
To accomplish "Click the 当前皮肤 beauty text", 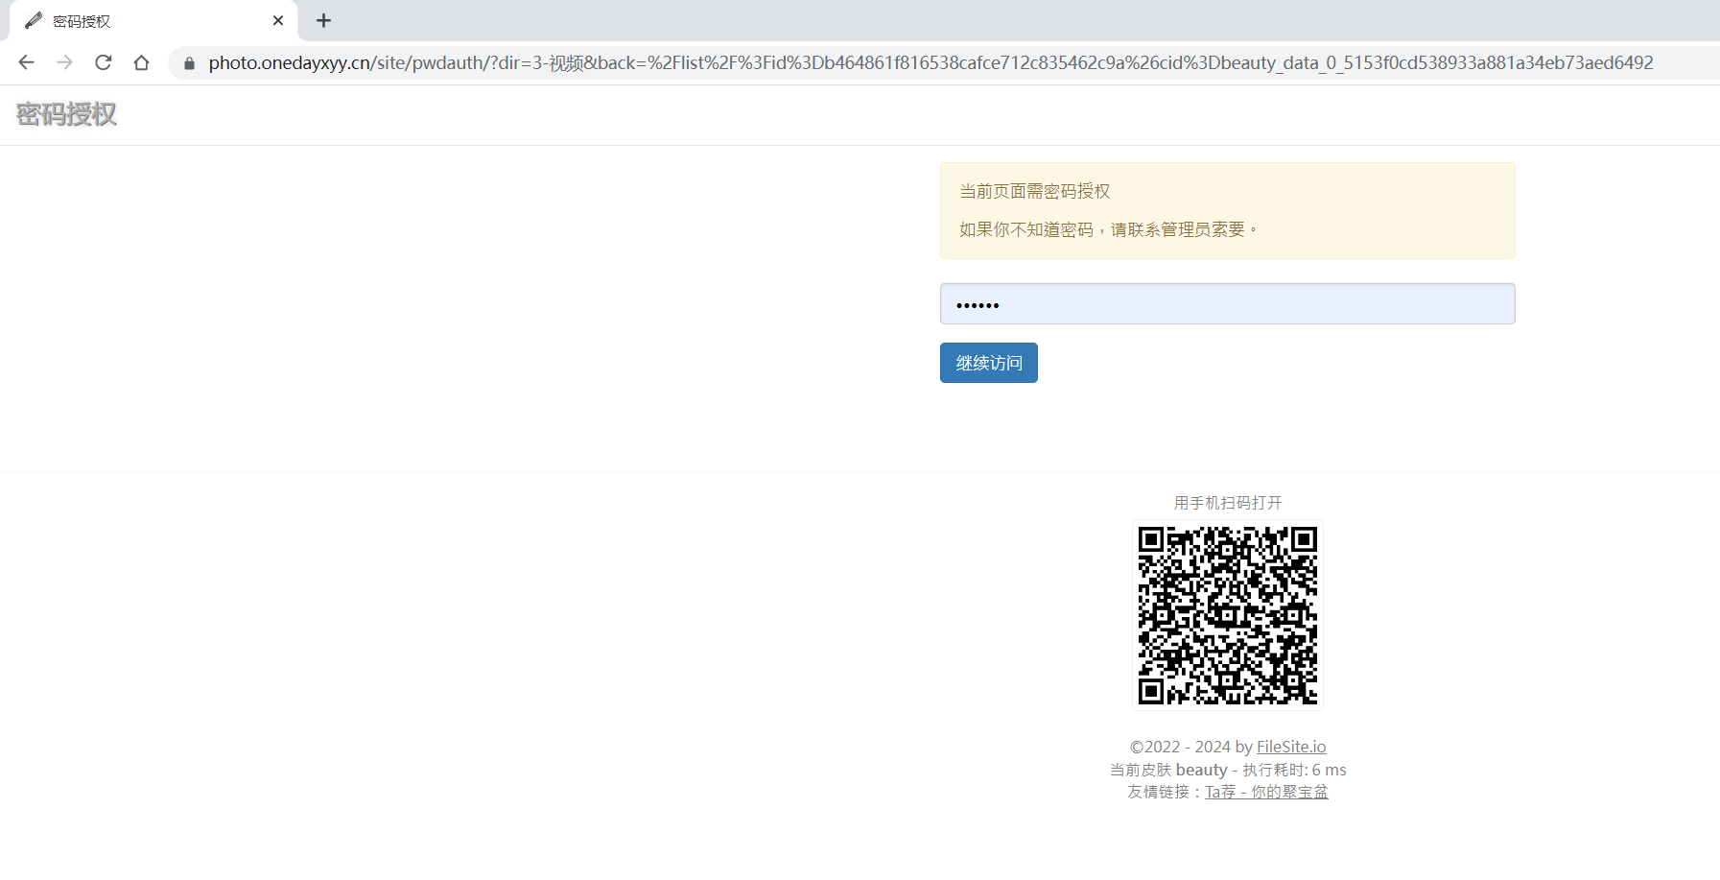I will 1168,770.
